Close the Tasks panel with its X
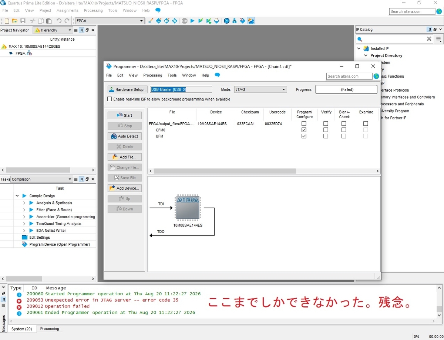This screenshot has width=444, height=340. [92, 179]
